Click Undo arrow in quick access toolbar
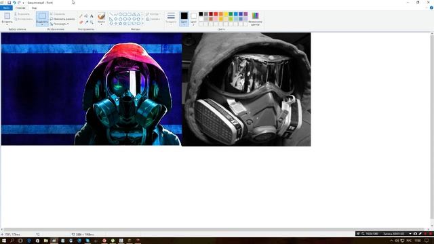 coord(14,3)
